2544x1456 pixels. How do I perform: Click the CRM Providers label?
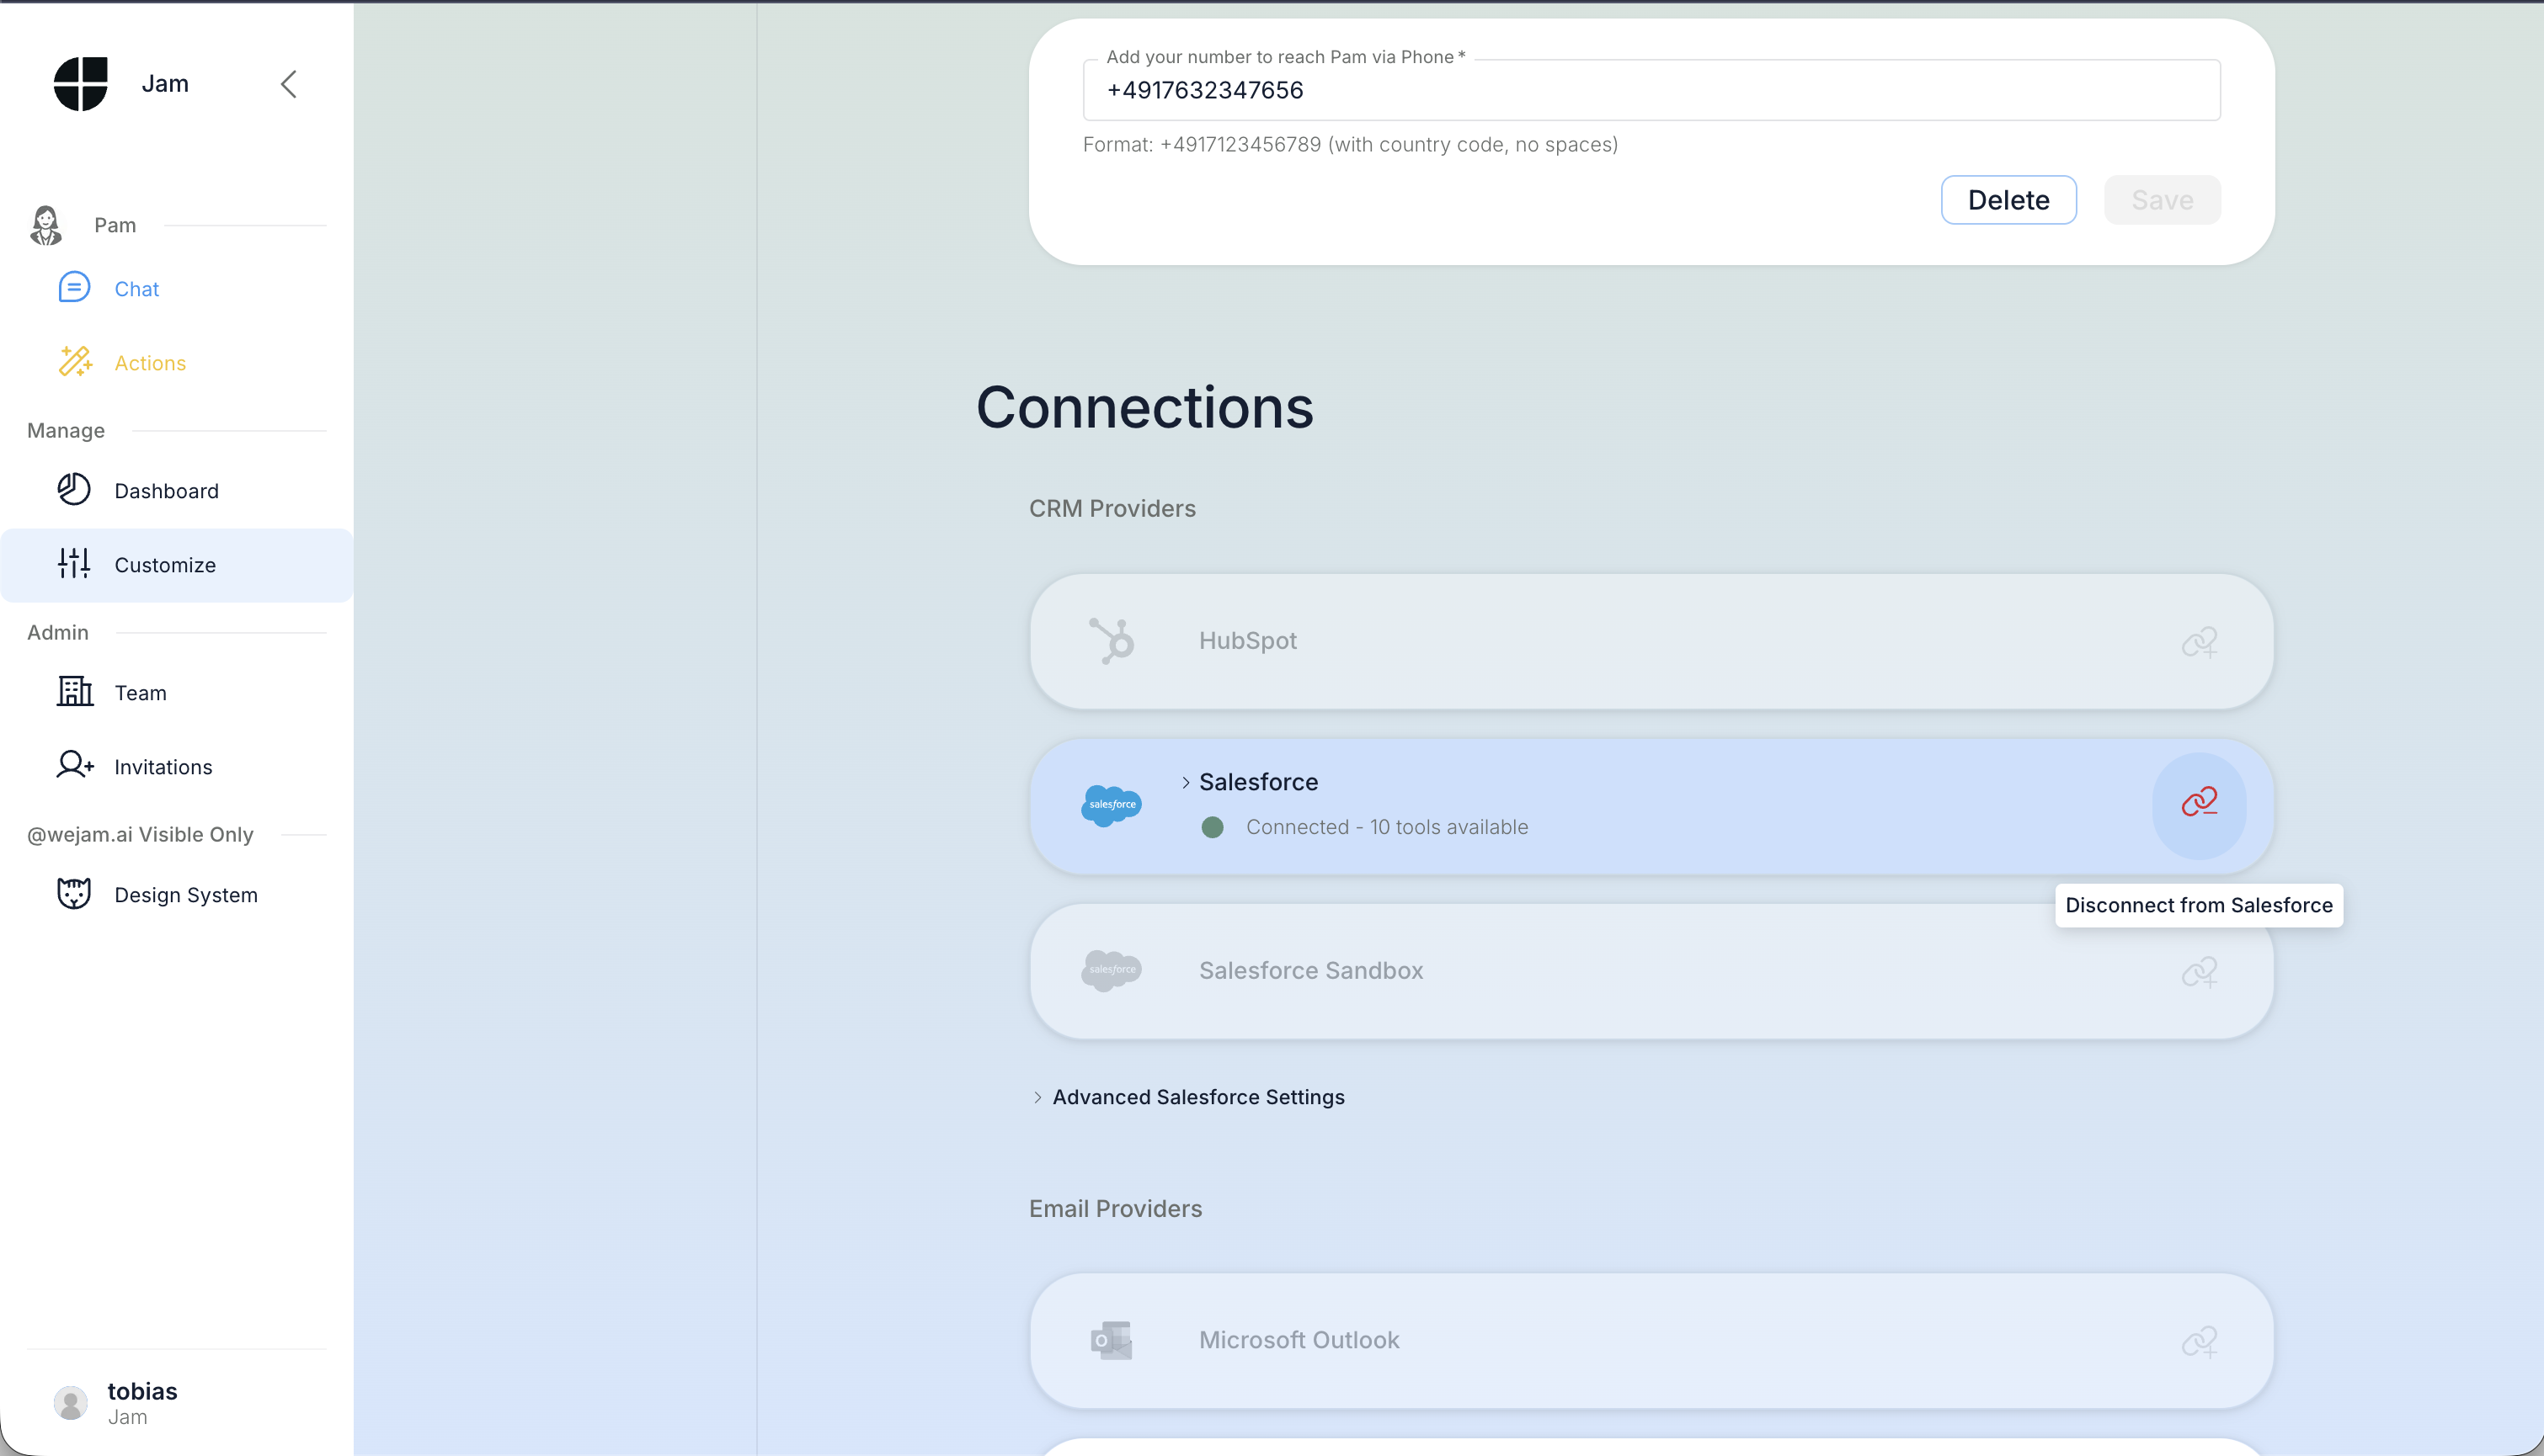pos(1112,508)
